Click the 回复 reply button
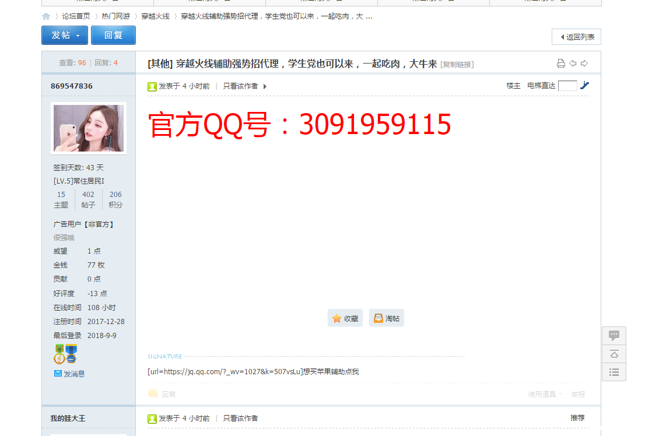Viewport: 659px width, 436px height. pos(114,36)
